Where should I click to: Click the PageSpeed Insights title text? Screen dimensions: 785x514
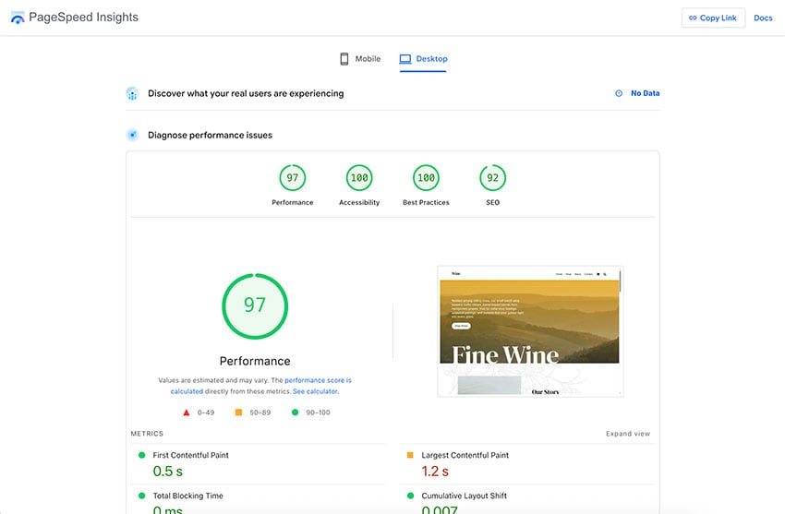tap(84, 18)
